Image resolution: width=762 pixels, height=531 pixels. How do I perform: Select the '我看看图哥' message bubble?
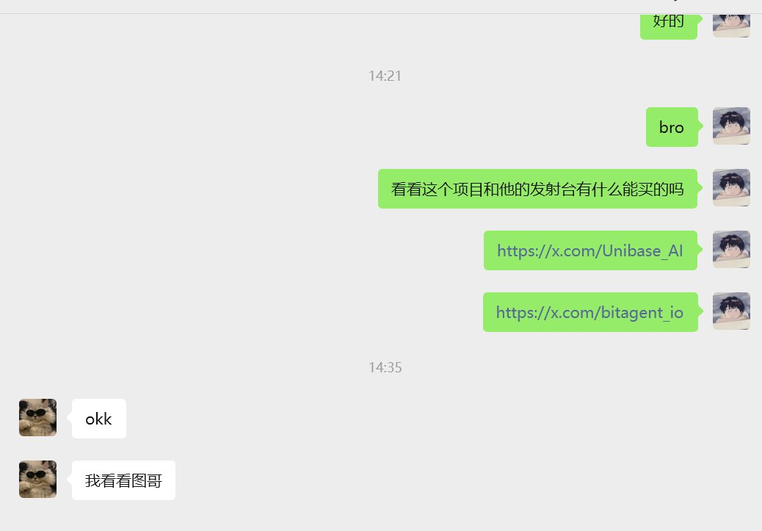123,480
